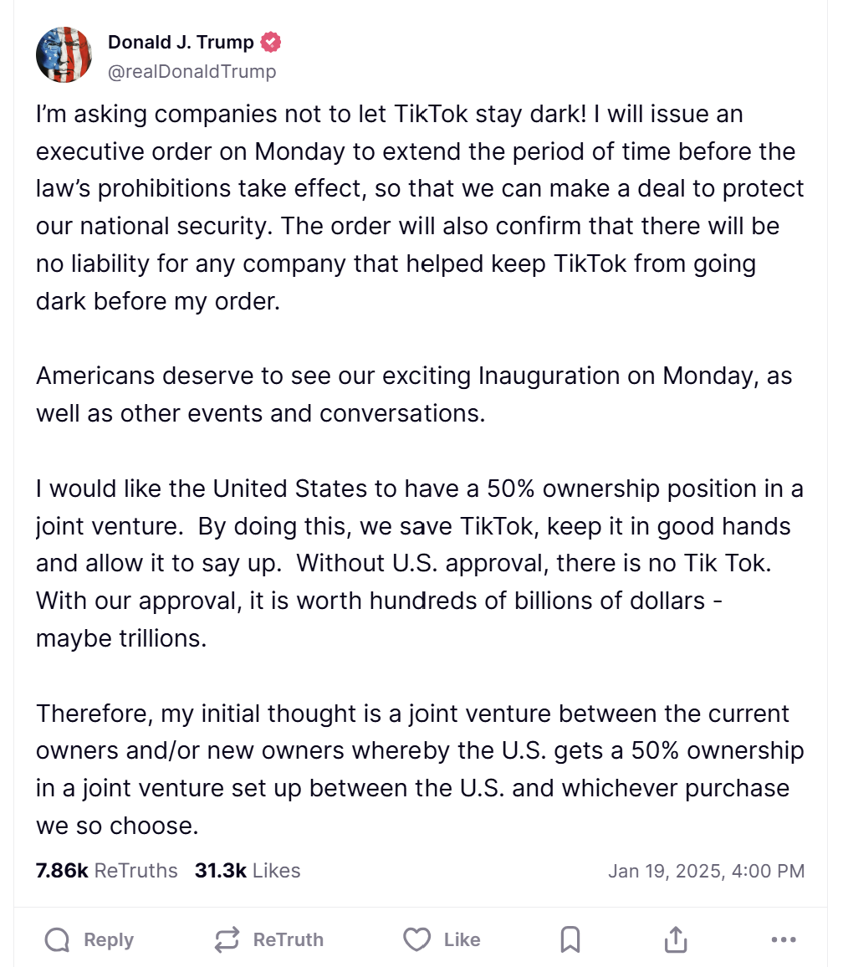Click the Jan 19, 2025 timestamp
Screen dimensions: 843x967
pyautogui.click(x=706, y=871)
